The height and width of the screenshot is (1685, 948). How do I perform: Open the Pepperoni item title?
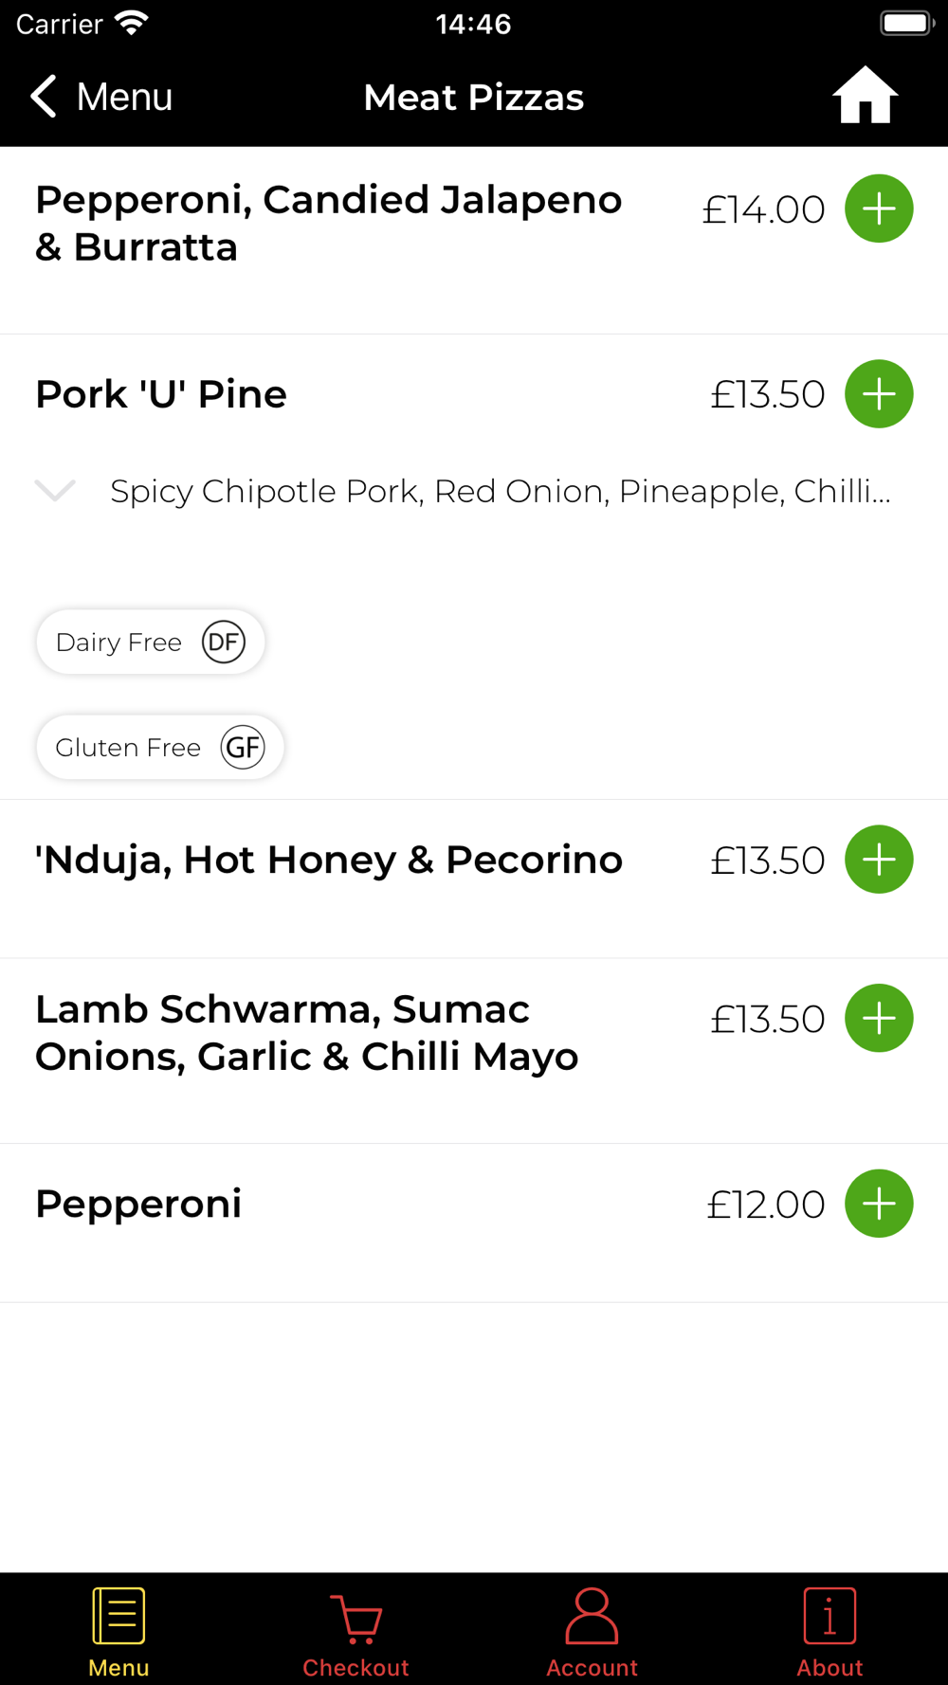click(x=138, y=1204)
